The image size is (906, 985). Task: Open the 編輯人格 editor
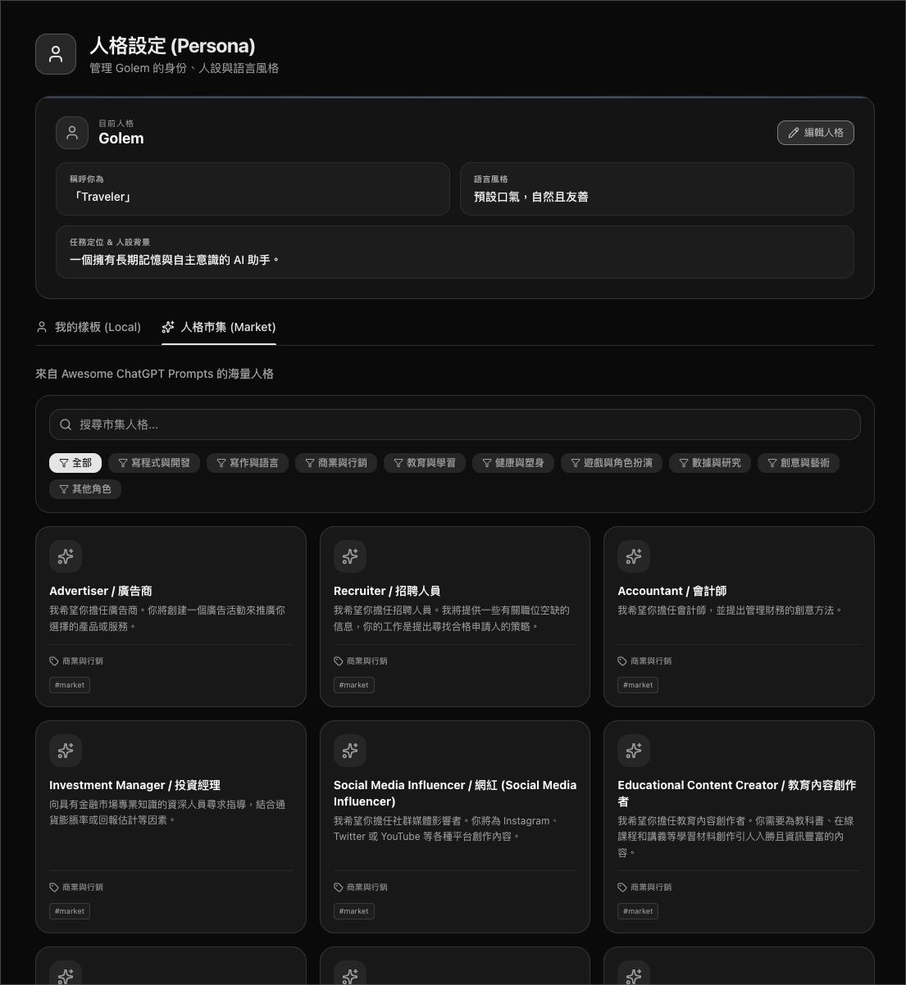pos(816,133)
